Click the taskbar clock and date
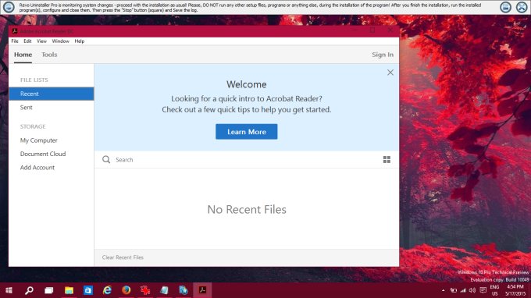This screenshot has height=298, width=531. point(515,290)
